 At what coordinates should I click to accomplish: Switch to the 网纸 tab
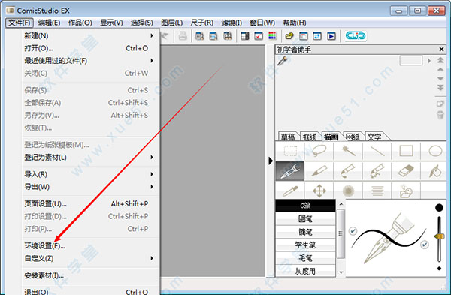pyautogui.click(x=353, y=137)
